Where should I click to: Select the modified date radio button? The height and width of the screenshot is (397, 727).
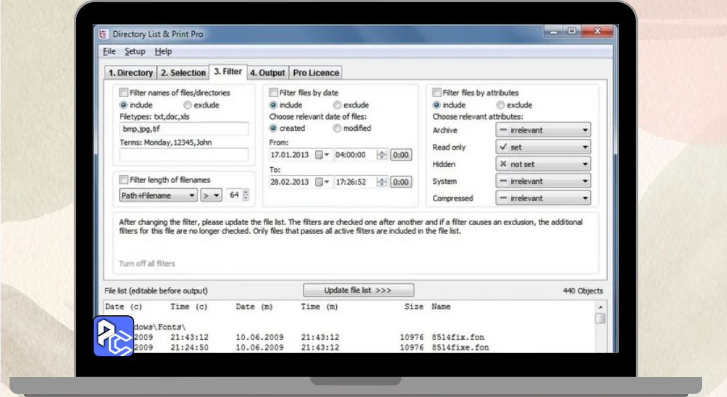(337, 128)
